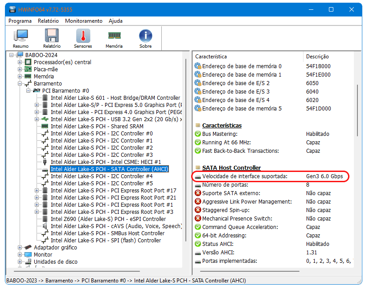Collapse the PCI Barramento #0 node
This screenshot has height=290, width=365.
coord(29,90)
